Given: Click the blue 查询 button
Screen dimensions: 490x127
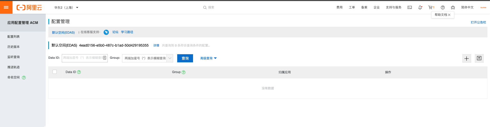Looking at the screenshot, I should (x=185, y=58).
